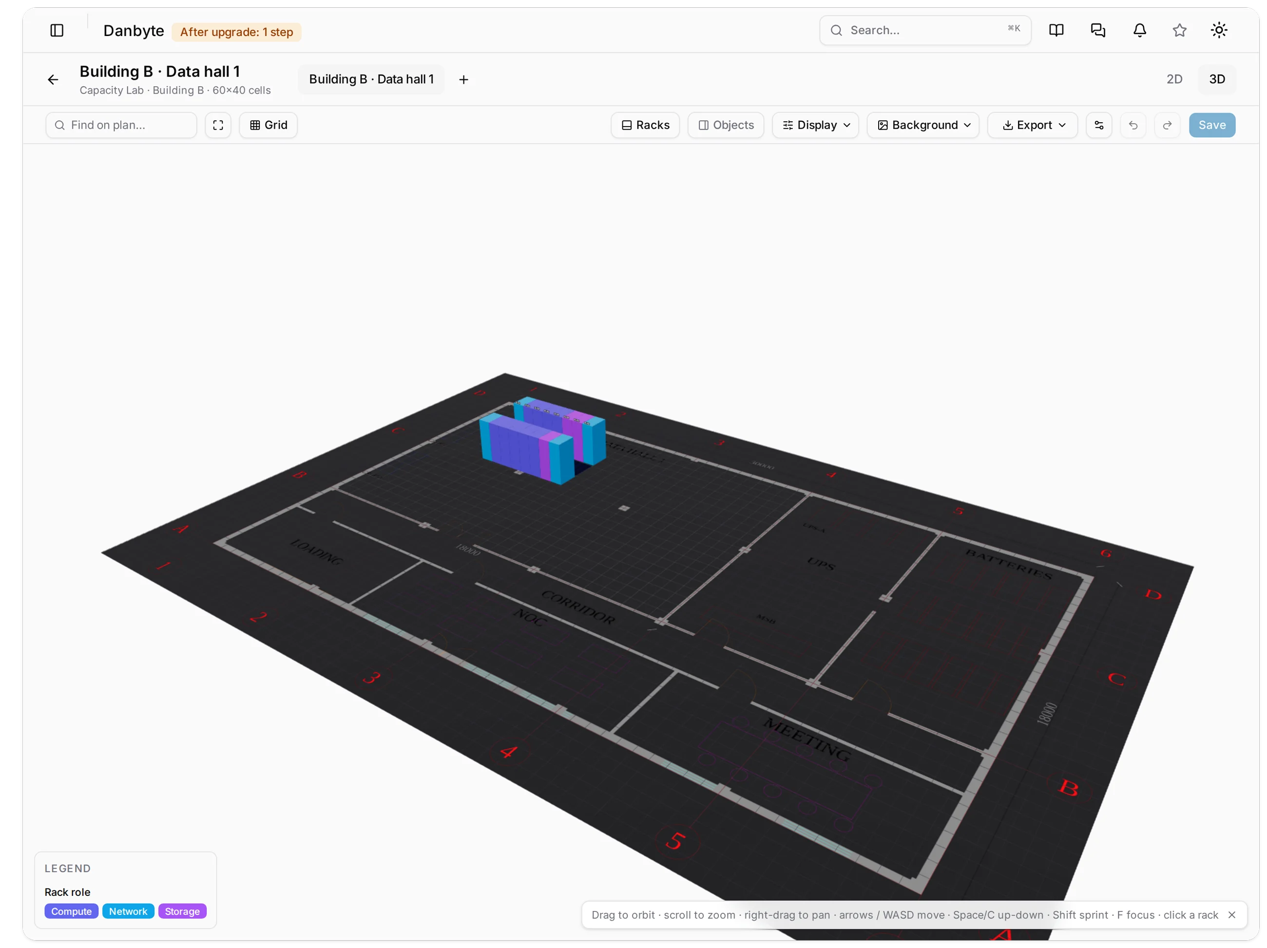Click the fit-to-screen icon

[x=218, y=125]
